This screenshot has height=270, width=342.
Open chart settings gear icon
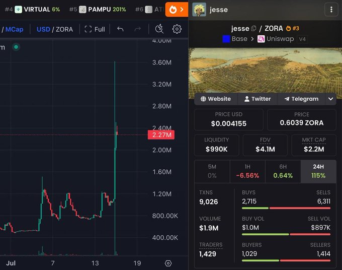coord(177,29)
